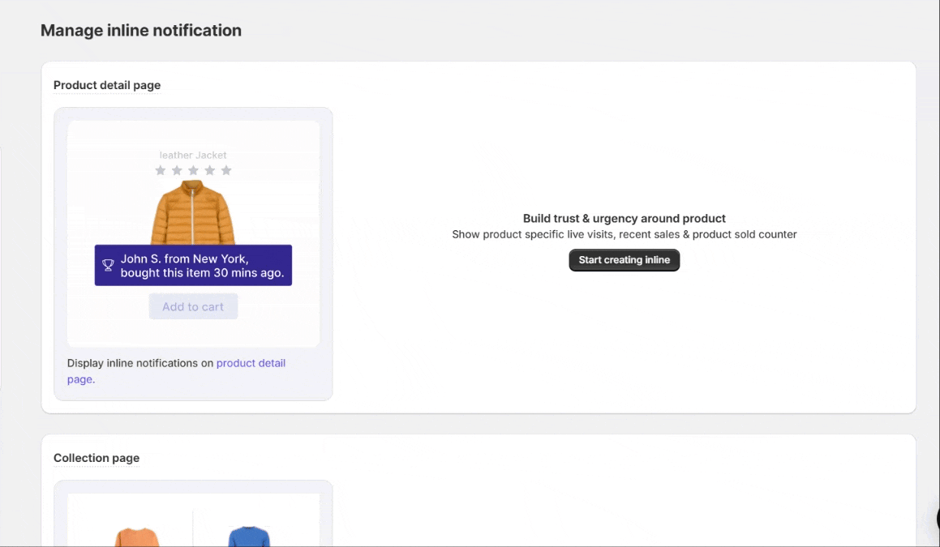This screenshot has width=940, height=547.
Task: Click the 'Collection page' section title
Action: click(97, 458)
